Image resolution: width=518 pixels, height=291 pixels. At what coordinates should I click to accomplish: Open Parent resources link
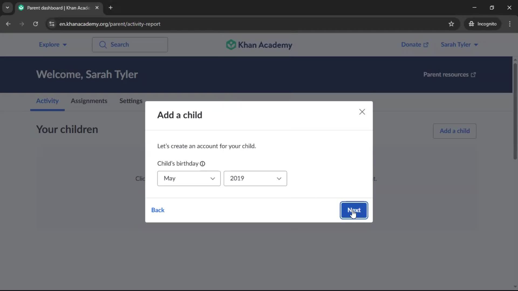(x=449, y=75)
